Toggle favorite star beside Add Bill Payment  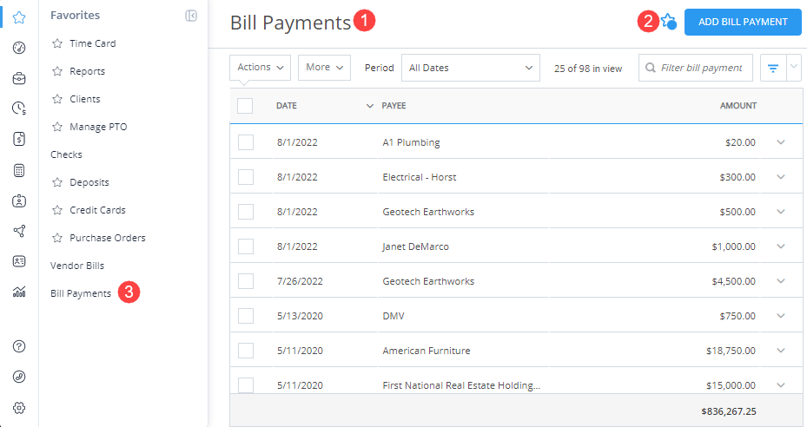(x=669, y=22)
